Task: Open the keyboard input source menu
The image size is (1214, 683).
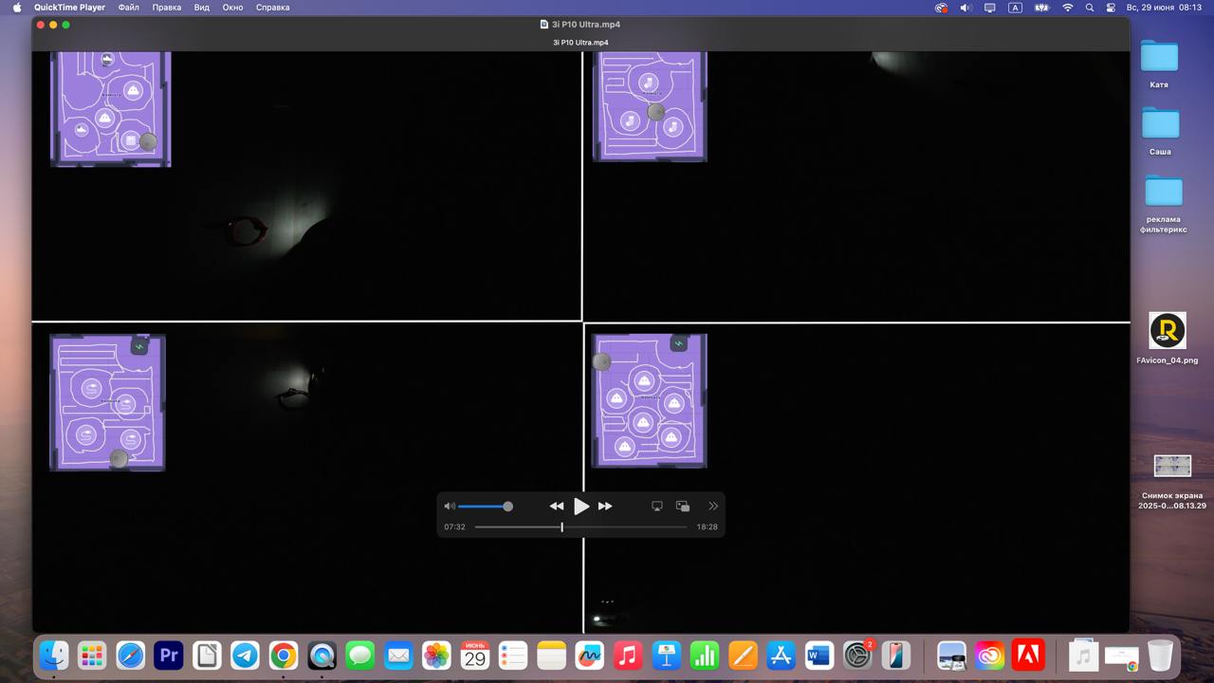Action: point(1015,8)
